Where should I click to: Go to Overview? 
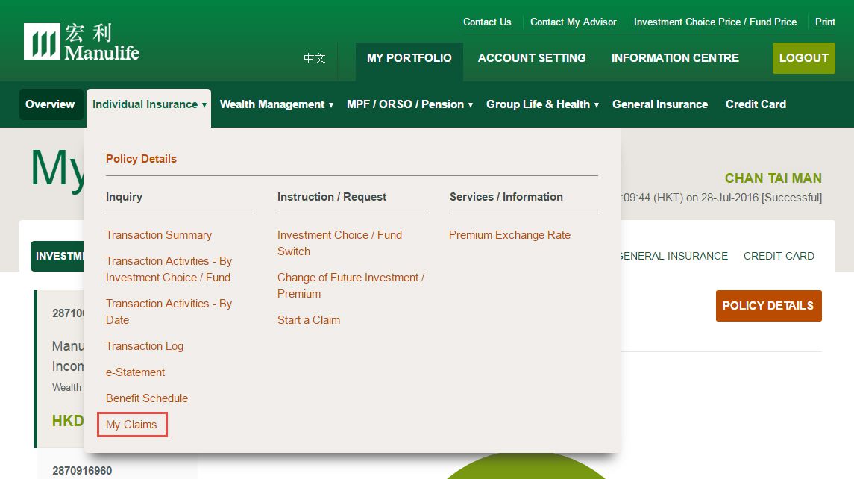pyautogui.click(x=50, y=104)
